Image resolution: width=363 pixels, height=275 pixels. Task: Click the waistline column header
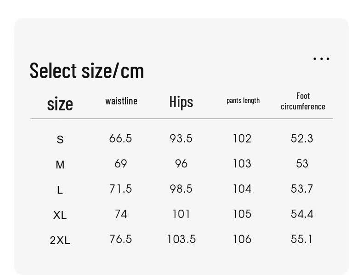[121, 101]
